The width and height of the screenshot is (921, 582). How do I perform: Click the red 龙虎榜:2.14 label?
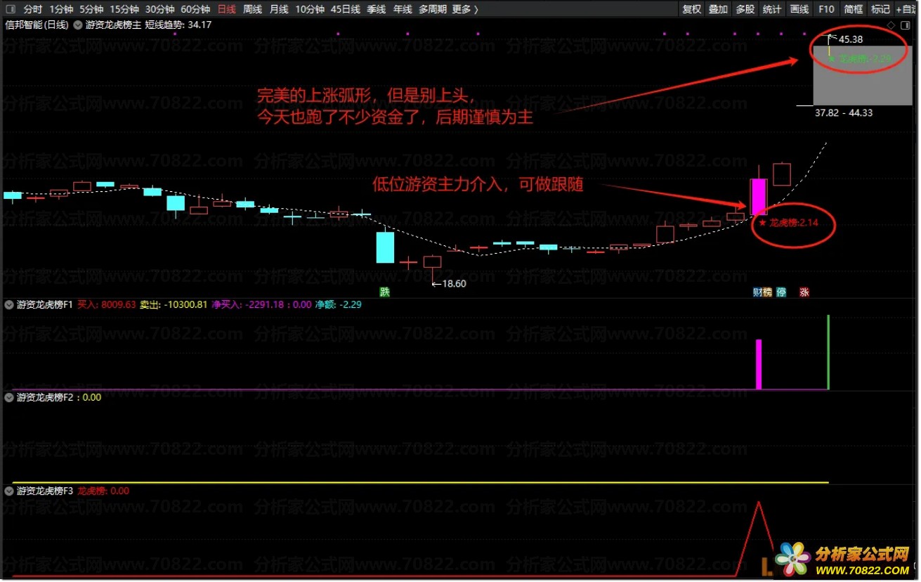pos(788,223)
